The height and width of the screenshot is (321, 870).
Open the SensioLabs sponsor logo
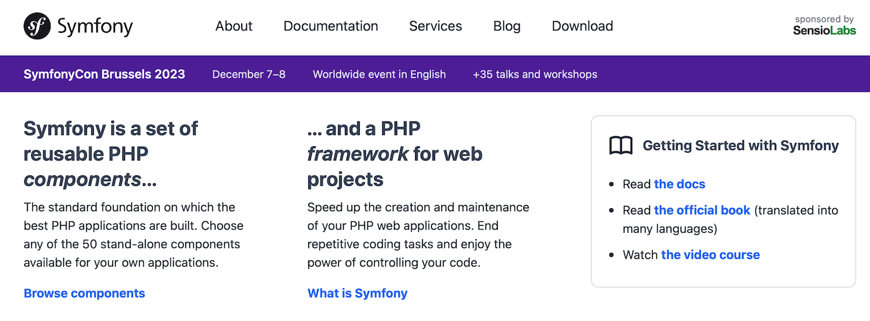[x=825, y=31]
